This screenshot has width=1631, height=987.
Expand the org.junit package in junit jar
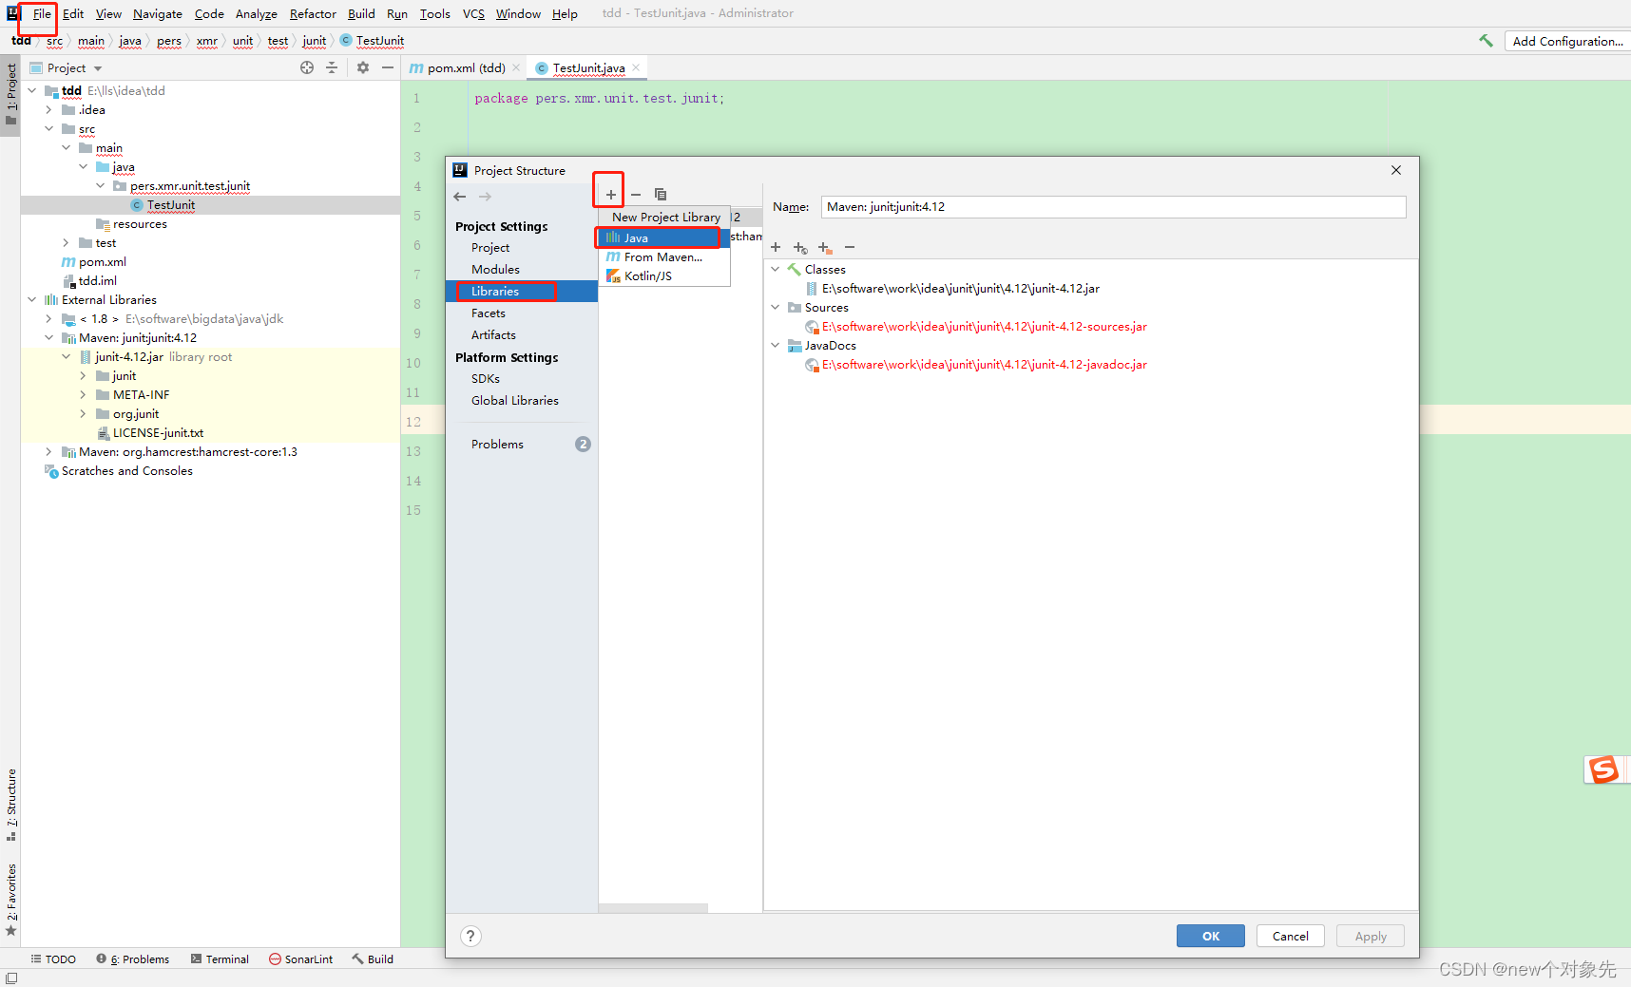[83, 414]
